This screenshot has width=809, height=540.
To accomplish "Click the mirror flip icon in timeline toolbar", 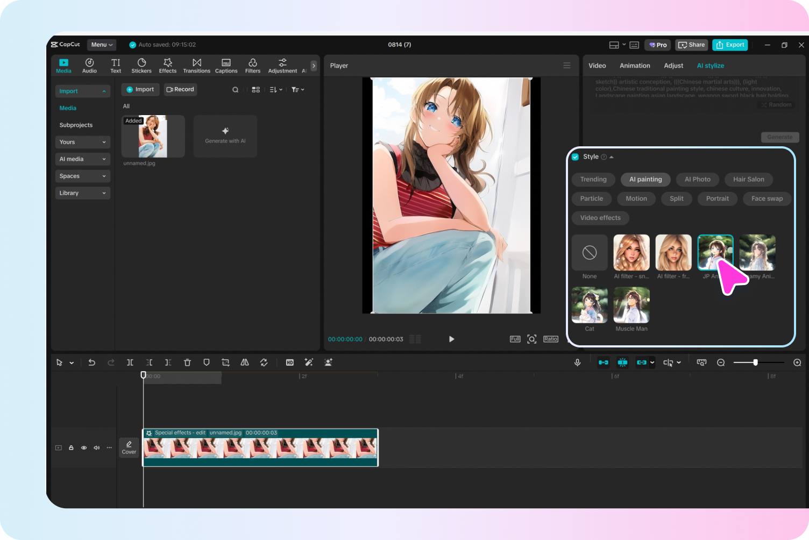I will pyautogui.click(x=245, y=363).
